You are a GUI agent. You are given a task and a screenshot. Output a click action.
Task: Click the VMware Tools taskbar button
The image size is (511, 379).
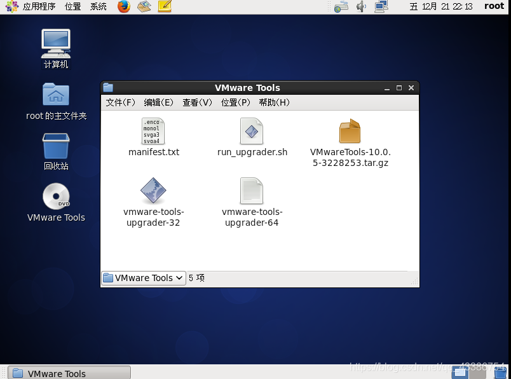pyautogui.click(x=69, y=373)
